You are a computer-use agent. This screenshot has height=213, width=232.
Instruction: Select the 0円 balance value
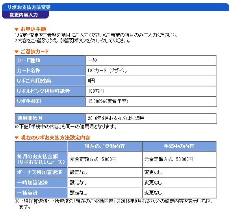click(x=91, y=81)
